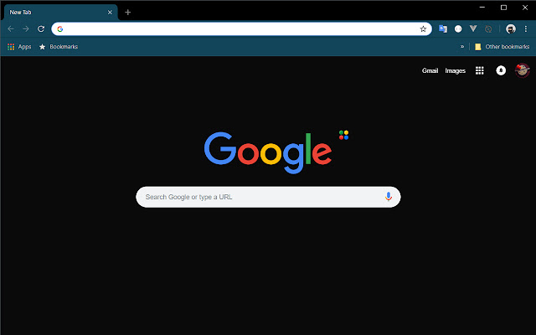
Task: Close the New Tab tab
Action: (x=110, y=13)
